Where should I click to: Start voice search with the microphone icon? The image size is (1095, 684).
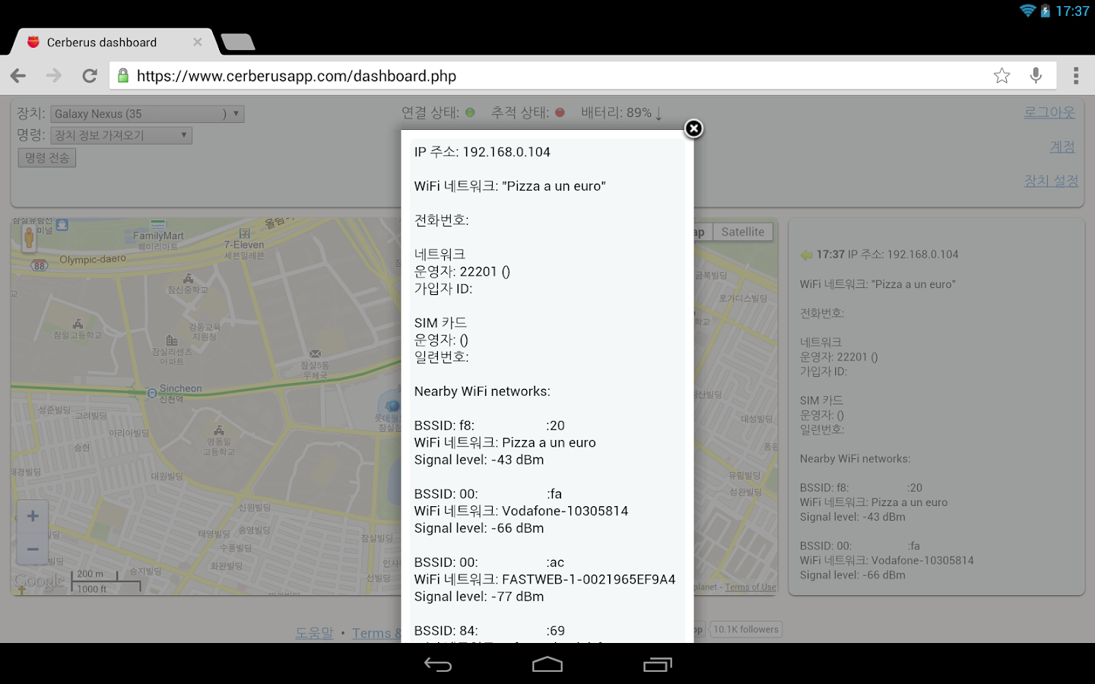(1035, 75)
